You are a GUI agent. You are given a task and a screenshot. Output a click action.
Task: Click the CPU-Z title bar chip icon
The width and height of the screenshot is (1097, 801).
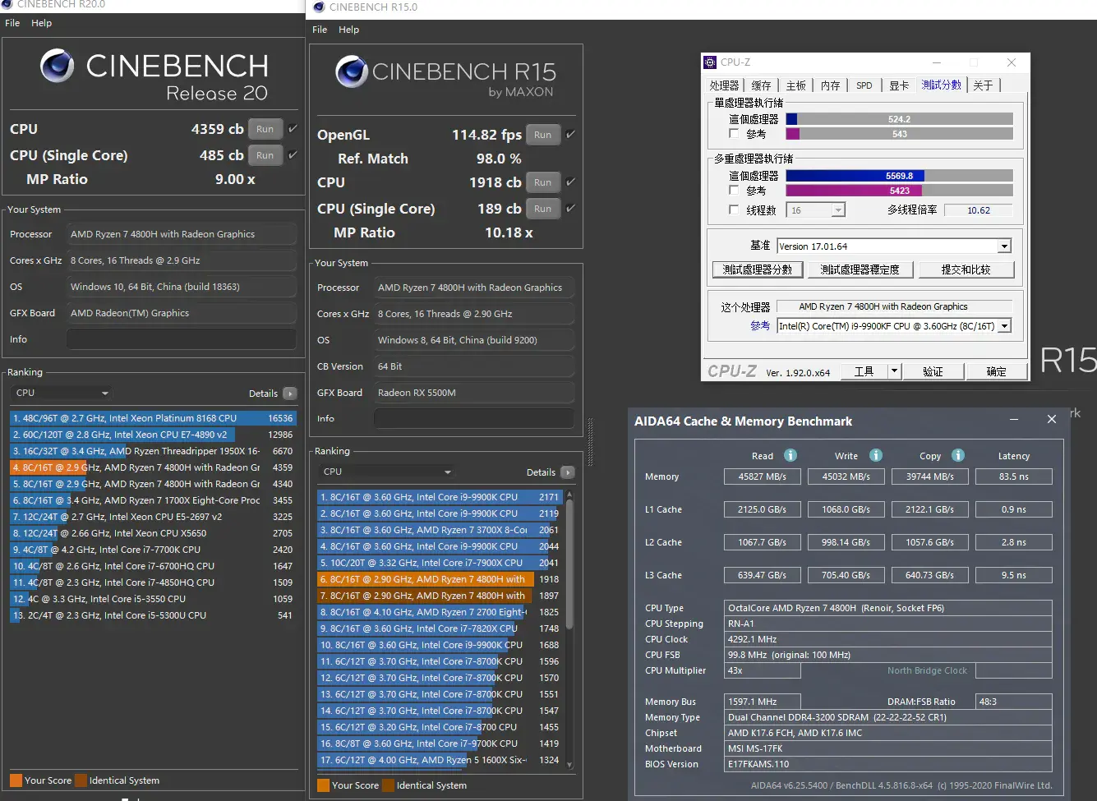(711, 62)
